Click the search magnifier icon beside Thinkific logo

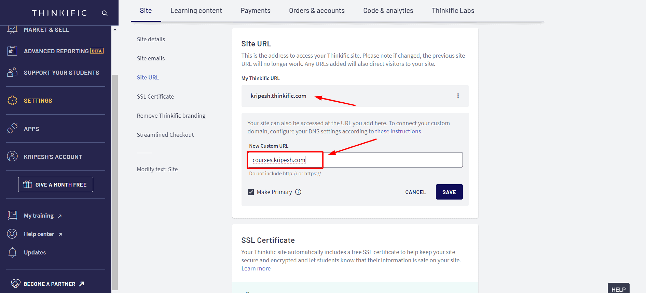point(105,13)
